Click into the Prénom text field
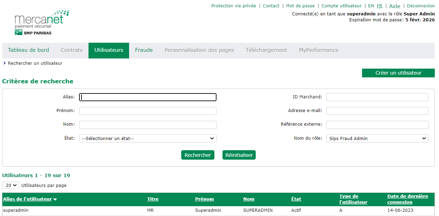 click(147, 111)
